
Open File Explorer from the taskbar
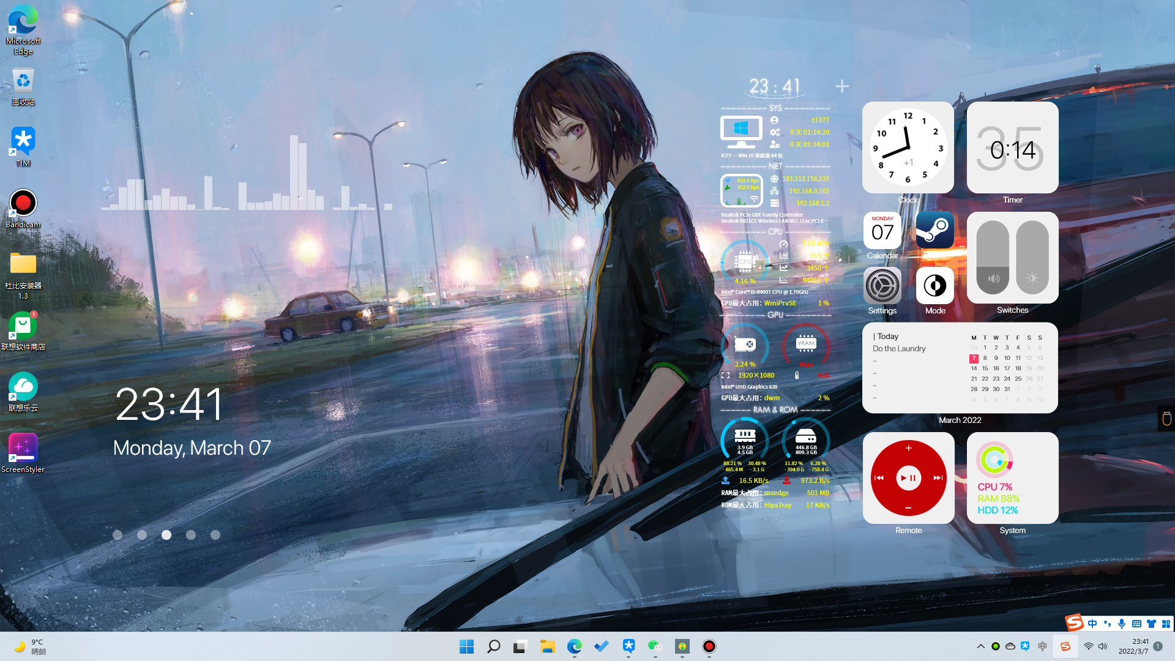[547, 646]
